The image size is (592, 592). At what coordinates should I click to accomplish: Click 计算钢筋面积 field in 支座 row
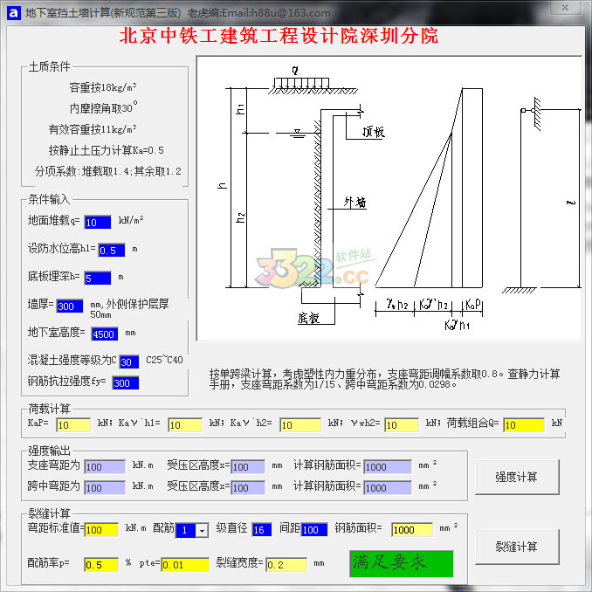click(388, 467)
